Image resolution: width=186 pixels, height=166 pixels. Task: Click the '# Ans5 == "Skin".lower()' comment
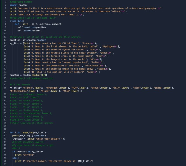pos(26,104)
